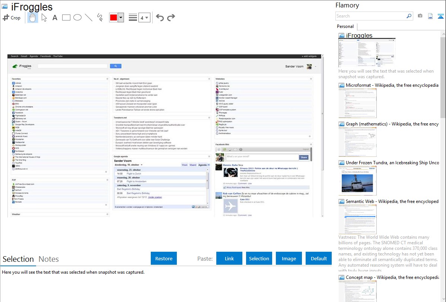Click the large iFroggles snapshot preview
The image size is (446, 302).
point(166,136)
